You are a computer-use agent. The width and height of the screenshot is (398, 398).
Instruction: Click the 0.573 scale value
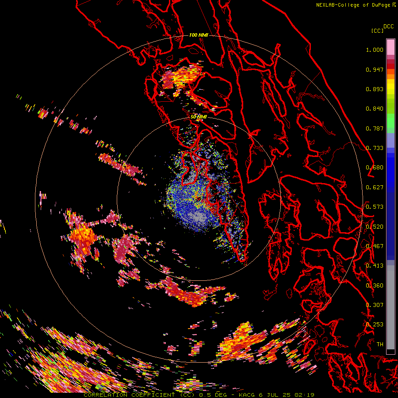(375, 207)
